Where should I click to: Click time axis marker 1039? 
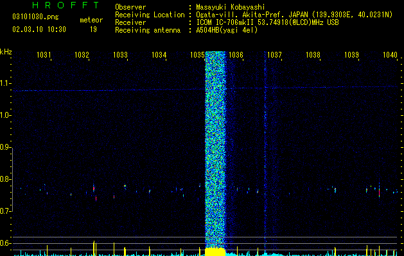(352, 54)
